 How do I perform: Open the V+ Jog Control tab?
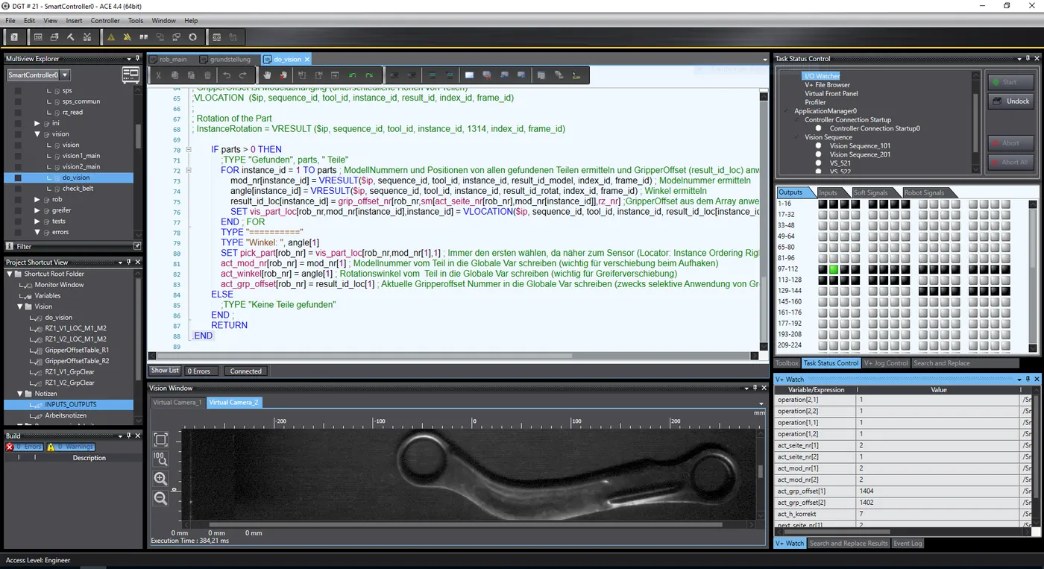click(x=886, y=363)
